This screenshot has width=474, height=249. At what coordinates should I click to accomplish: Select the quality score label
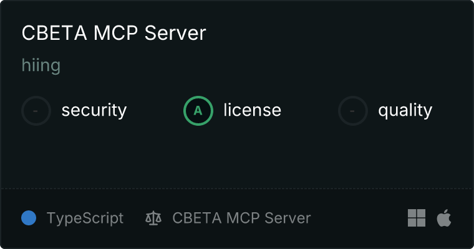tap(405, 110)
